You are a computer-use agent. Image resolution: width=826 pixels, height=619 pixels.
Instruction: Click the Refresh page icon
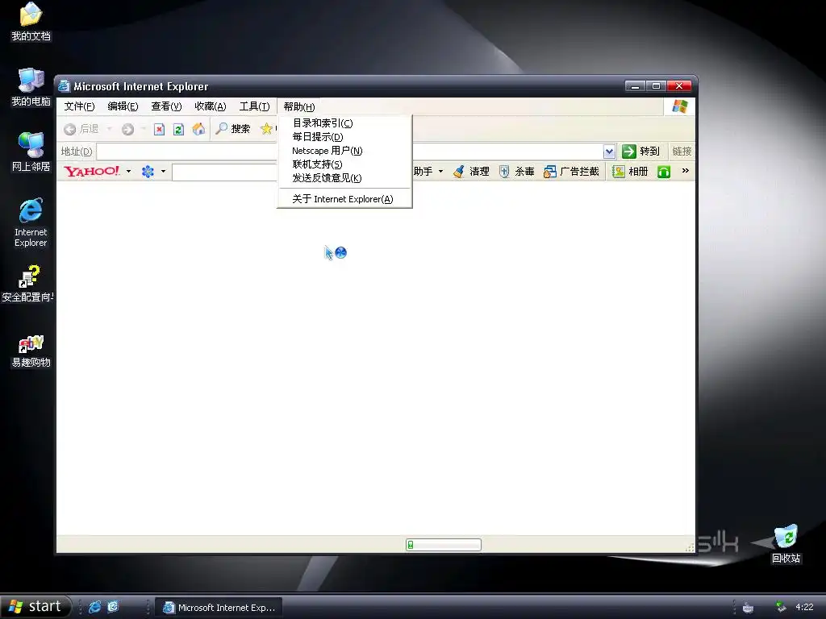pos(178,129)
